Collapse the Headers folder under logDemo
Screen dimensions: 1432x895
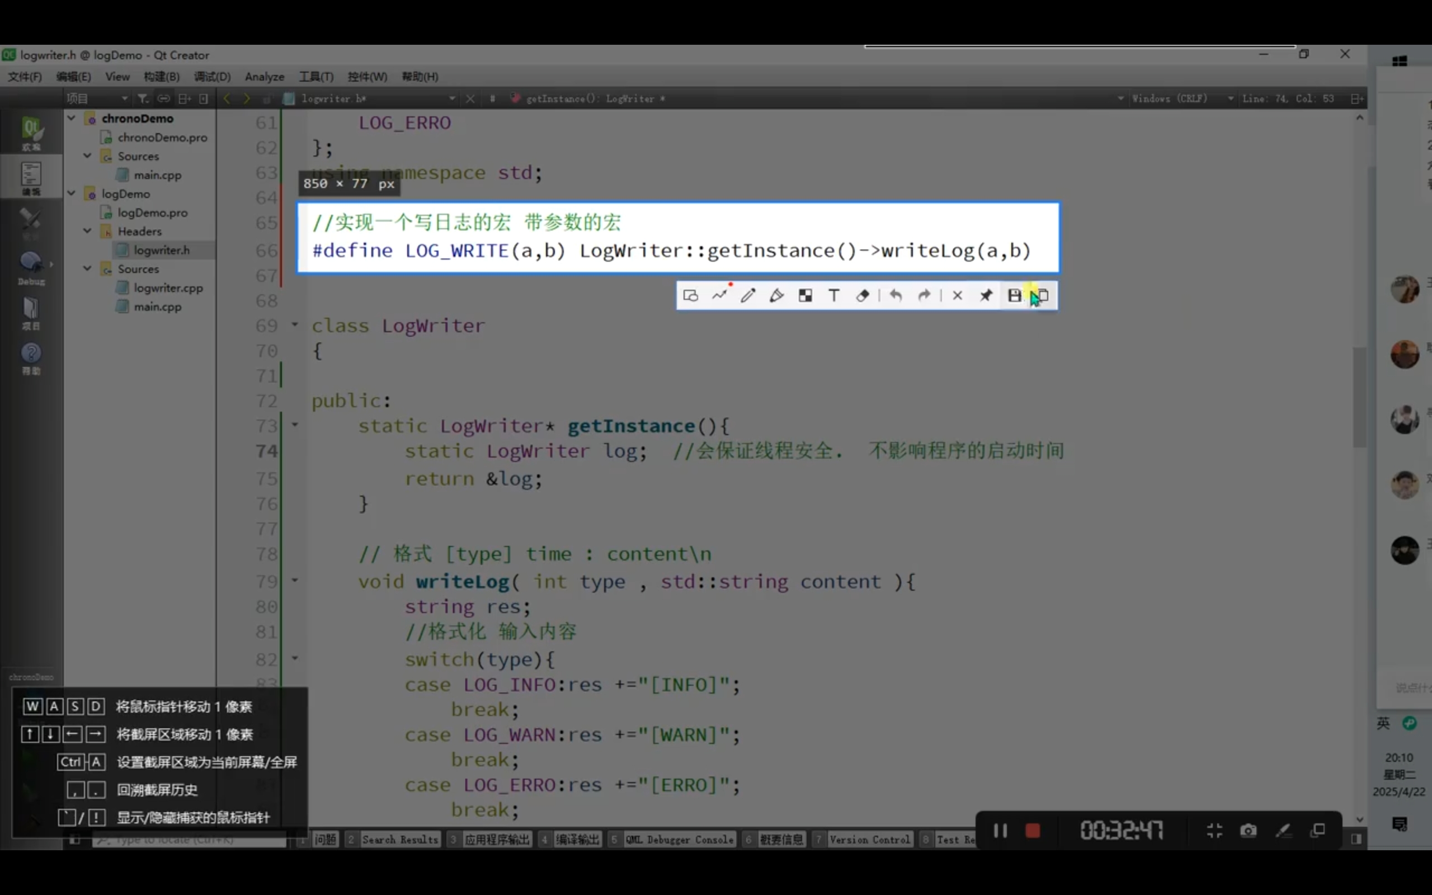[88, 231]
